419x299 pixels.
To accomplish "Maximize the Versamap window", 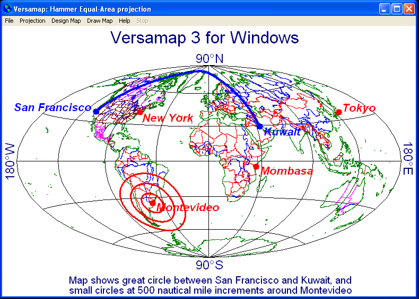I will click(x=397, y=9).
